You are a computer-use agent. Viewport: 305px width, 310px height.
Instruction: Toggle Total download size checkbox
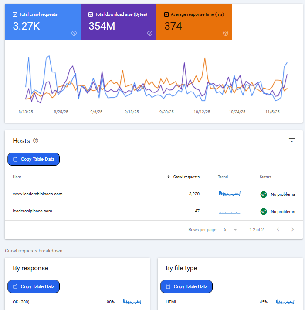[91, 14]
